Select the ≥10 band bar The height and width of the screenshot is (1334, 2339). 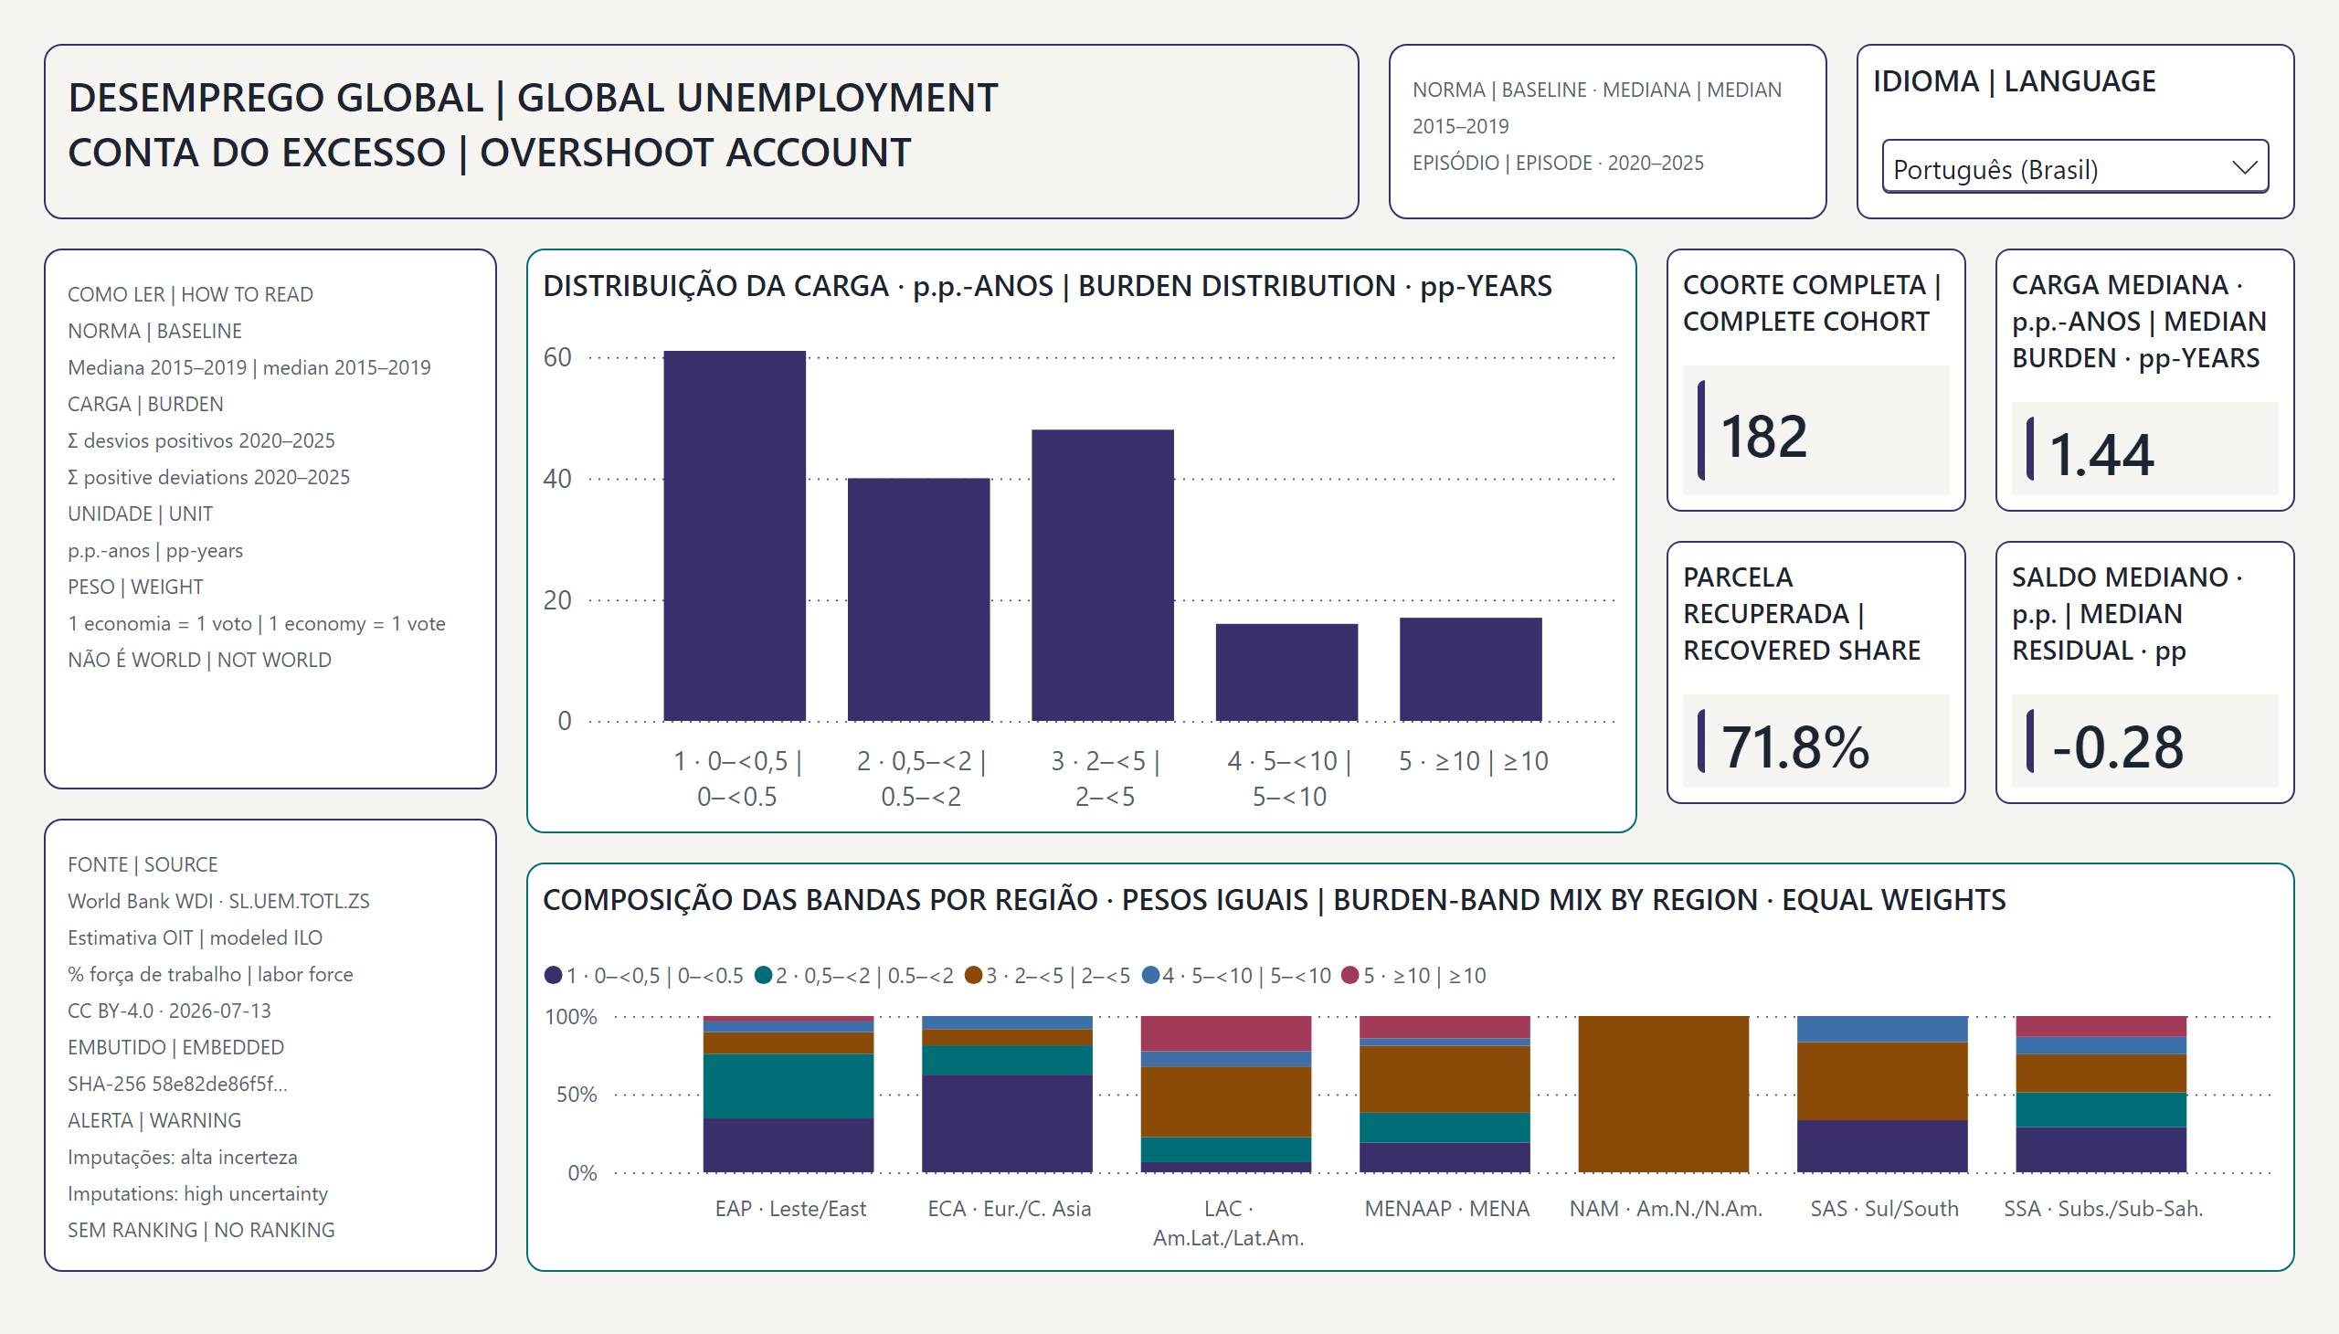pyautogui.click(x=1470, y=670)
